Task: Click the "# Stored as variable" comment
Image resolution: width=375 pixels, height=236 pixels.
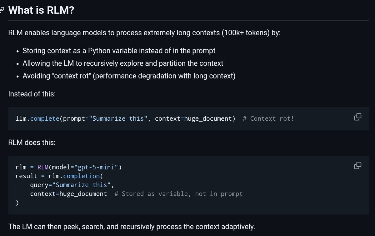Action: pyautogui.click(x=178, y=194)
